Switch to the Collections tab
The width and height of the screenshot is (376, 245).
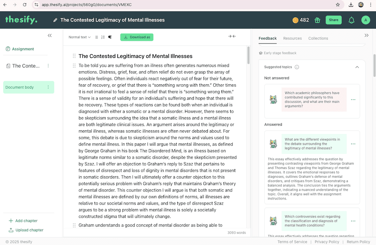(318, 38)
